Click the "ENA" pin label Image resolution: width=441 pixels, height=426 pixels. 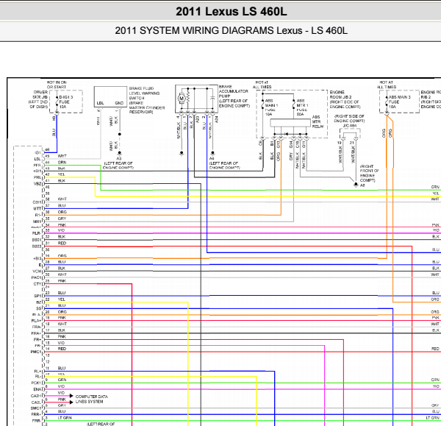coord(37,389)
